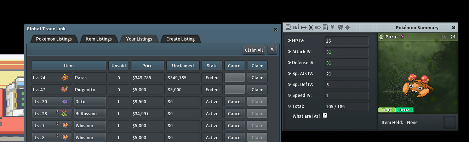Sort listings by Unclaimed column header
This screenshot has height=142, width=469.
[183, 66]
